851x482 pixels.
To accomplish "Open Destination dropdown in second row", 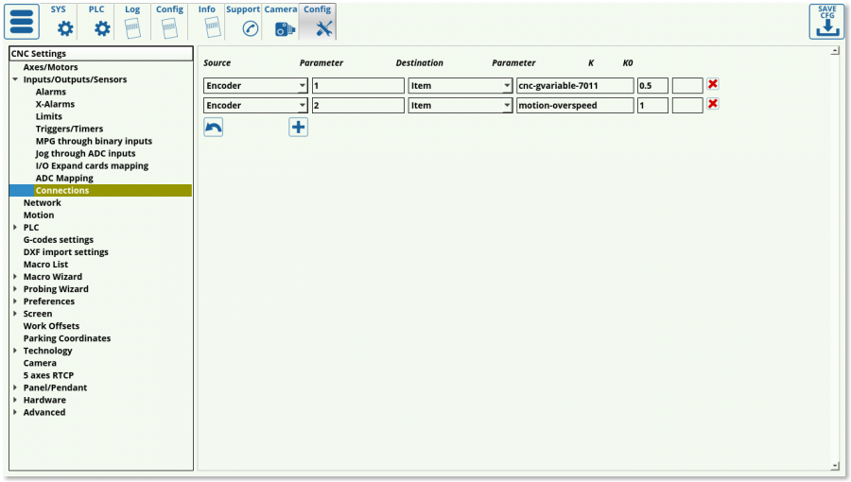I will click(507, 106).
